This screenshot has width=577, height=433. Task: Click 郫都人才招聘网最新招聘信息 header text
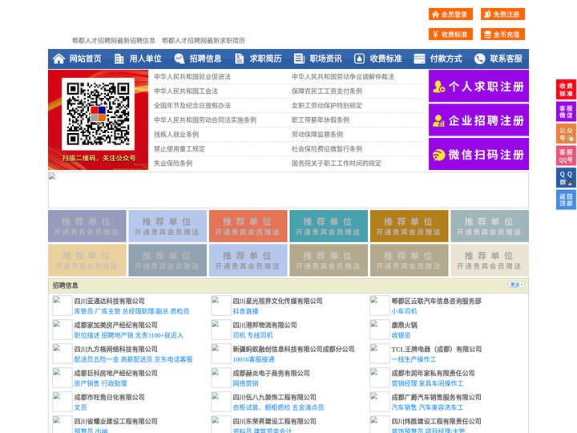click(x=113, y=41)
